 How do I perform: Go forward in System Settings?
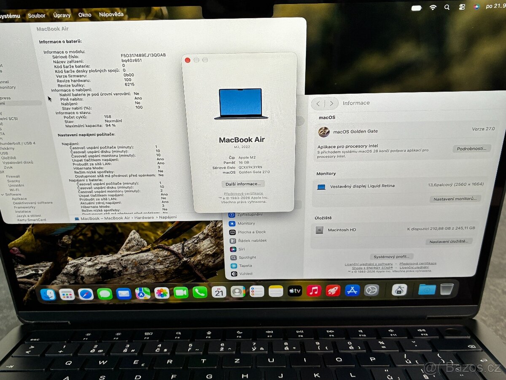[x=332, y=103]
